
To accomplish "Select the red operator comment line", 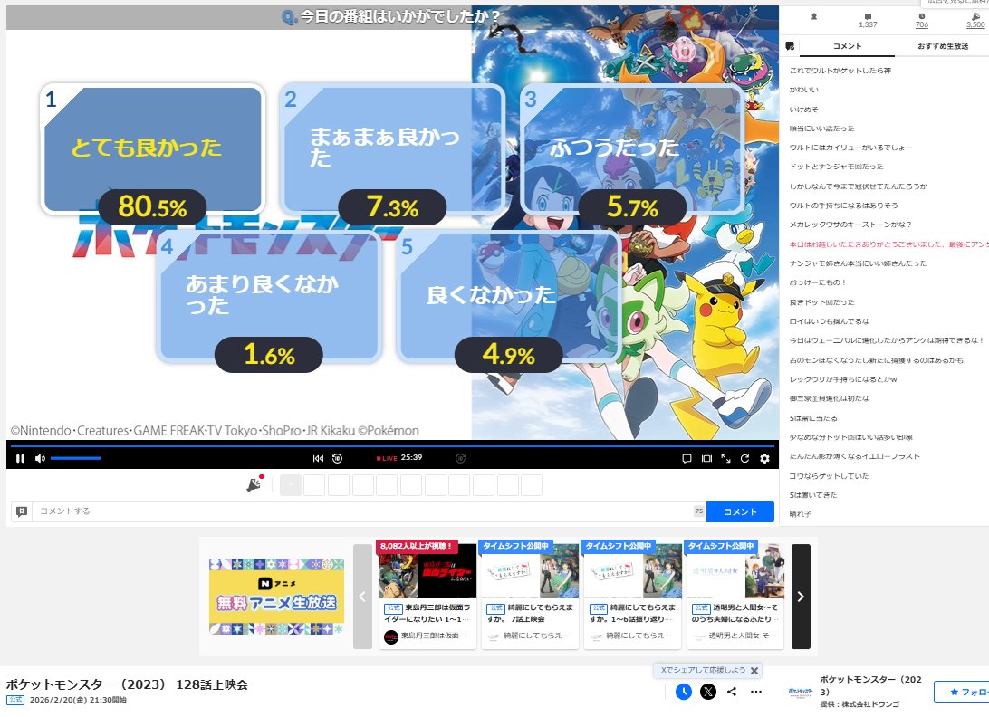I will pyautogui.click(x=888, y=244).
